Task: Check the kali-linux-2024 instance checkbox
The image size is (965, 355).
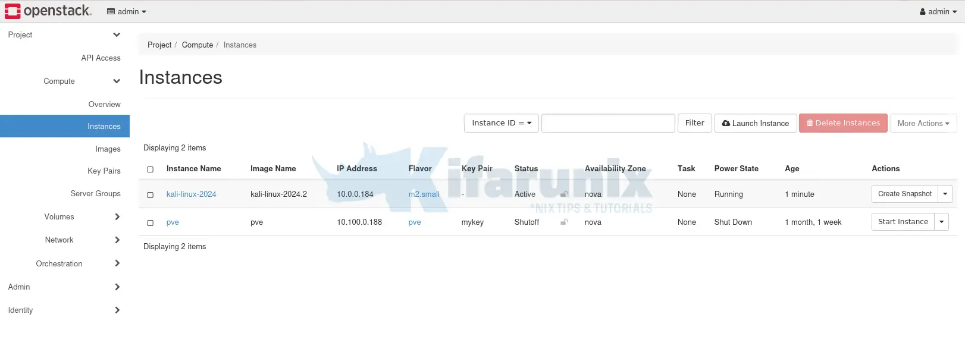Action: (x=151, y=195)
